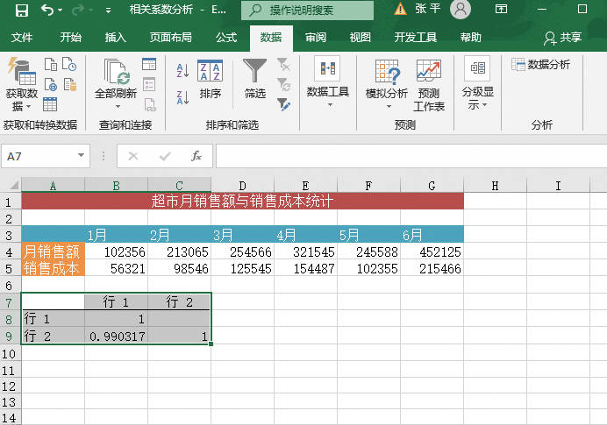This screenshot has width=607, height=425.
Task: Switch to the 公式 tab
Action: point(226,38)
